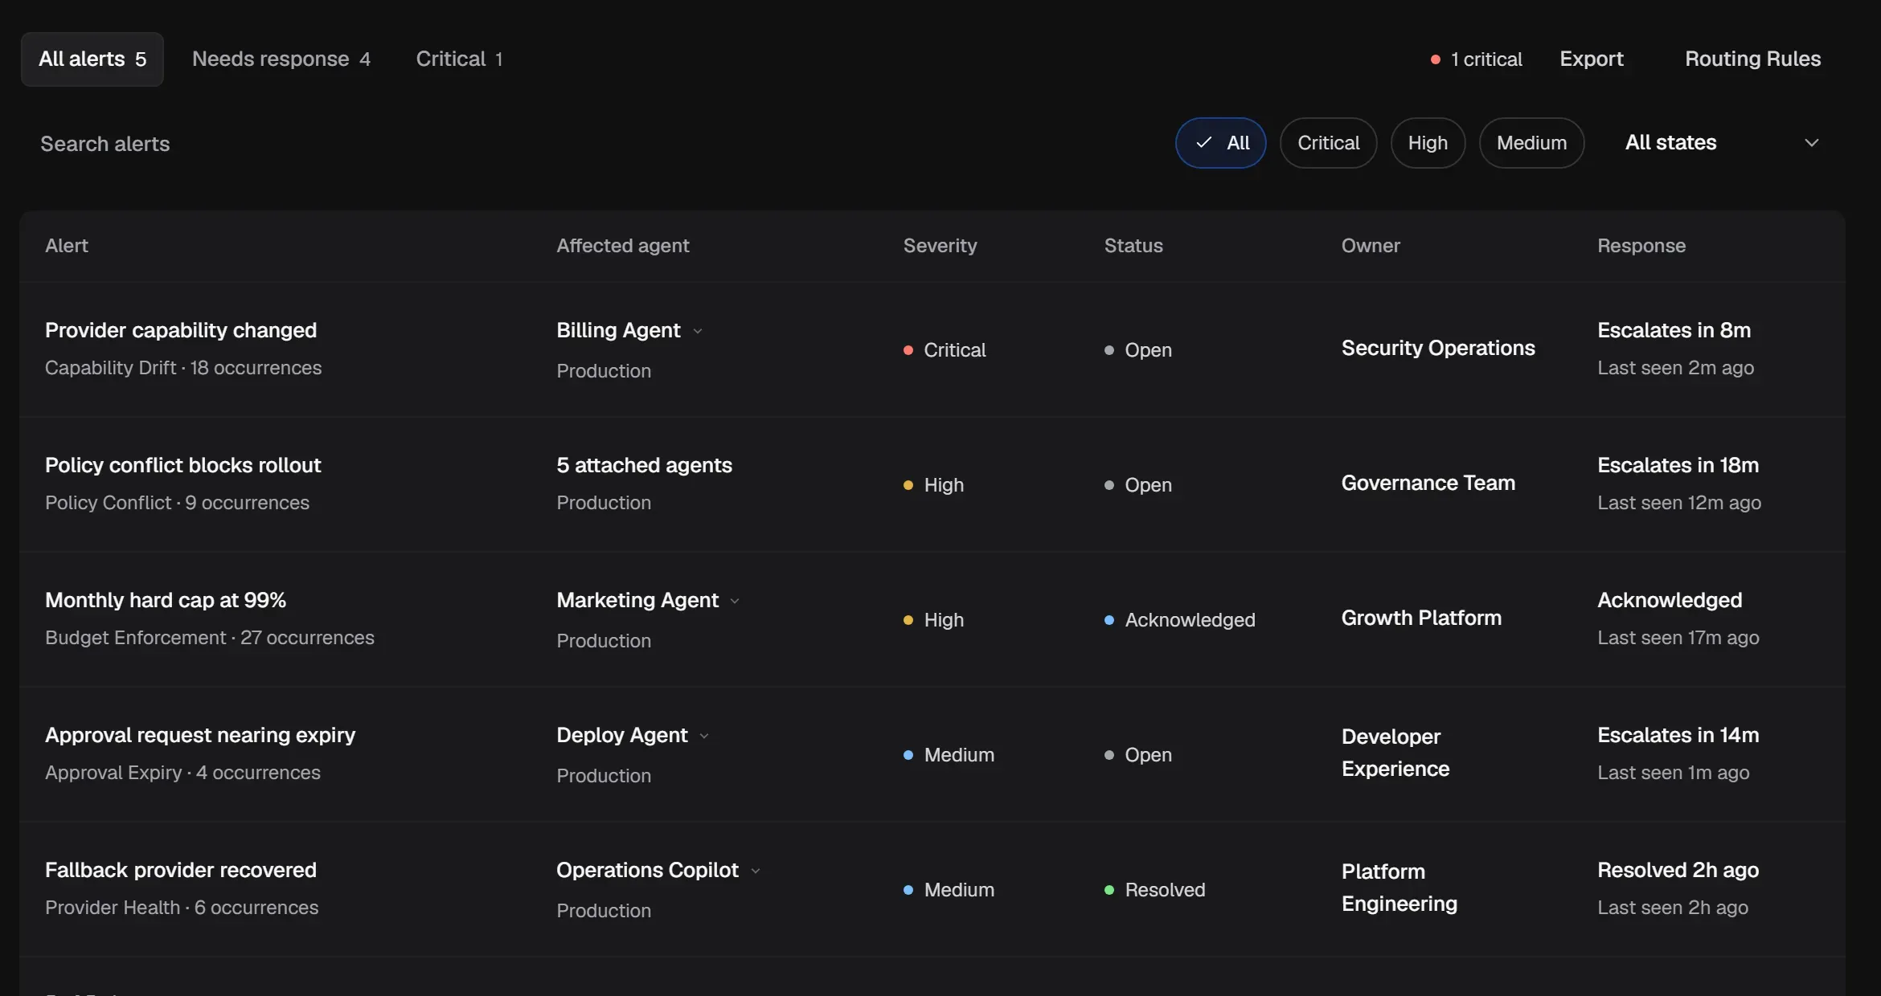Click the Affected agent column header

[x=622, y=246]
